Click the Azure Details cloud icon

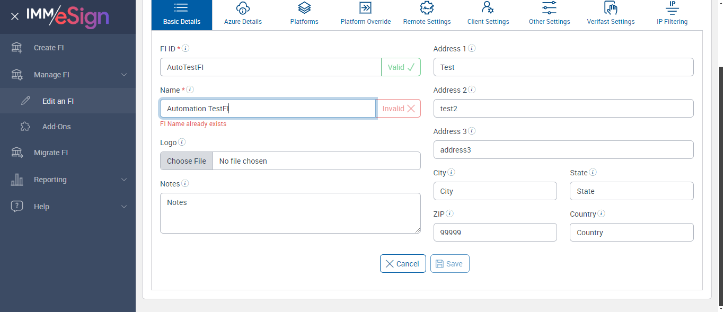243,8
